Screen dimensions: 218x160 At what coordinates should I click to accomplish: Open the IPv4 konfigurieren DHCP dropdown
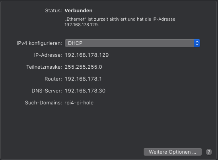pyautogui.click(x=132, y=43)
